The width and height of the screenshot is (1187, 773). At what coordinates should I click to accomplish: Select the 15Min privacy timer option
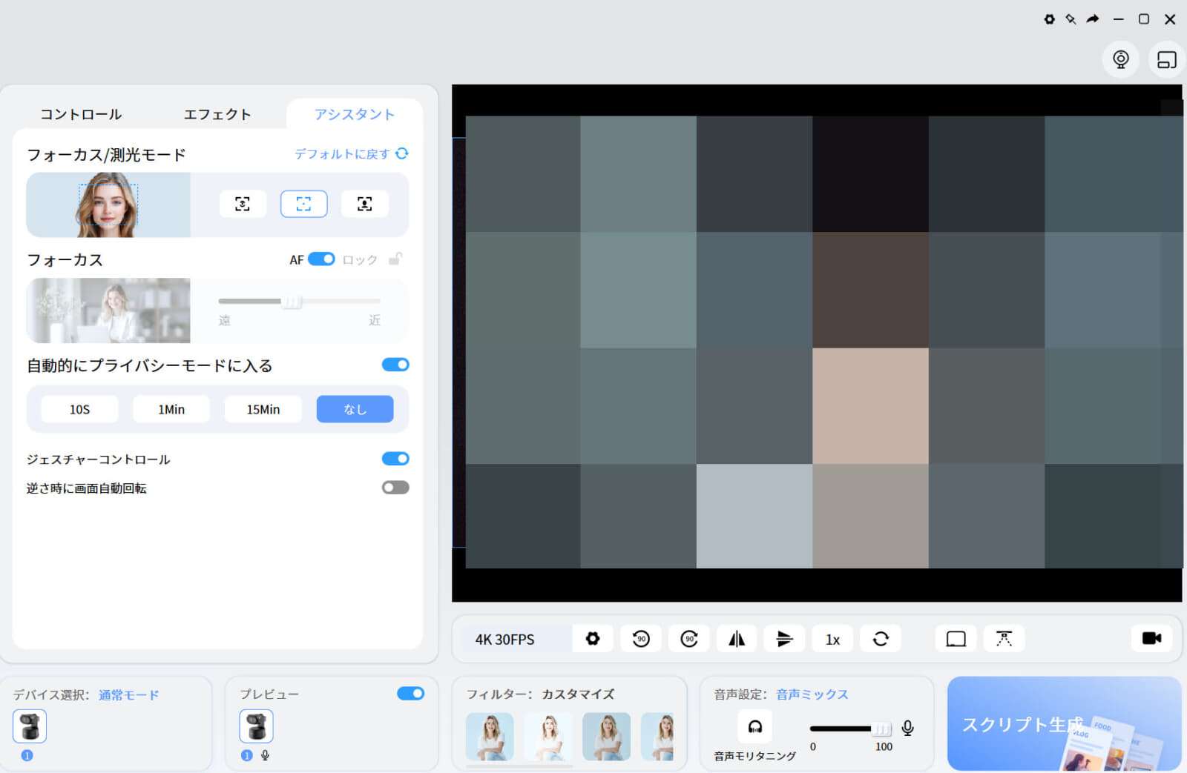click(x=263, y=409)
